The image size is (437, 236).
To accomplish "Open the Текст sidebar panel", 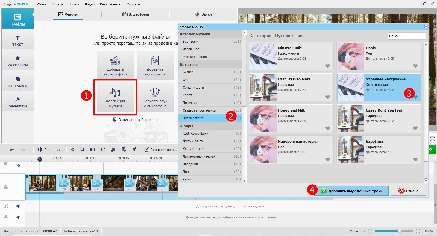I will [x=18, y=40].
